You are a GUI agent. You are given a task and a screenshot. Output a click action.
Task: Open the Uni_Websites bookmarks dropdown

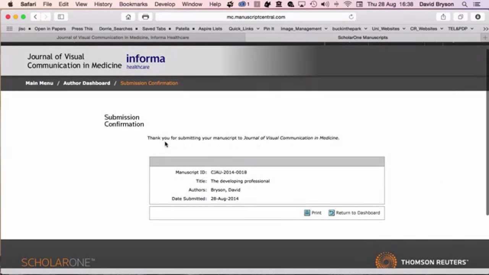(x=388, y=29)
